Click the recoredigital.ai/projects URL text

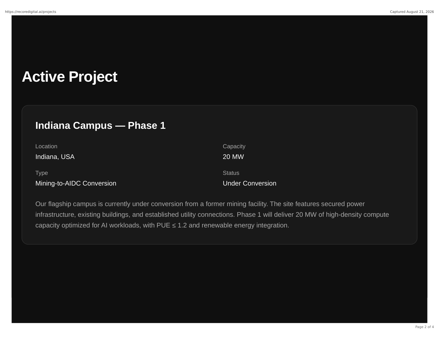pos(30,12)
